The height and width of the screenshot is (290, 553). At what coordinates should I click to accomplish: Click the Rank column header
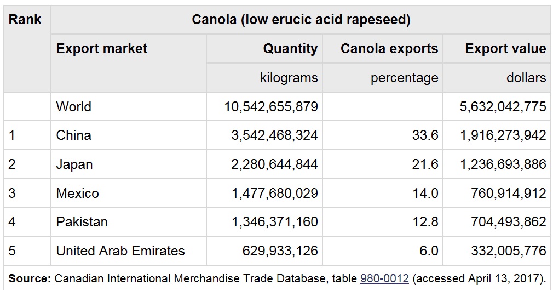pyautogui.click(x=25, y=20)
